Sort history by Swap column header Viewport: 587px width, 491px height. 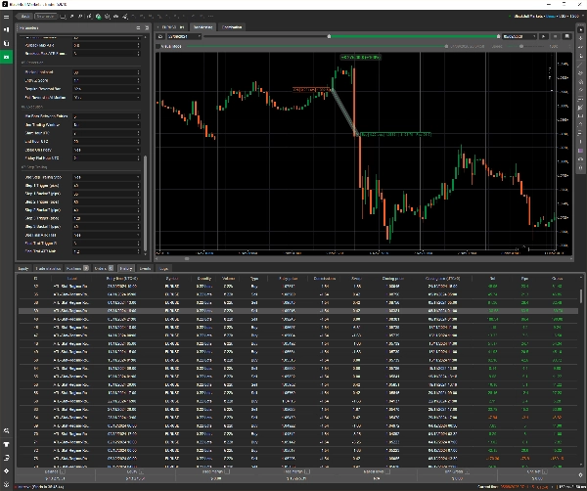(x=356, y=279)
